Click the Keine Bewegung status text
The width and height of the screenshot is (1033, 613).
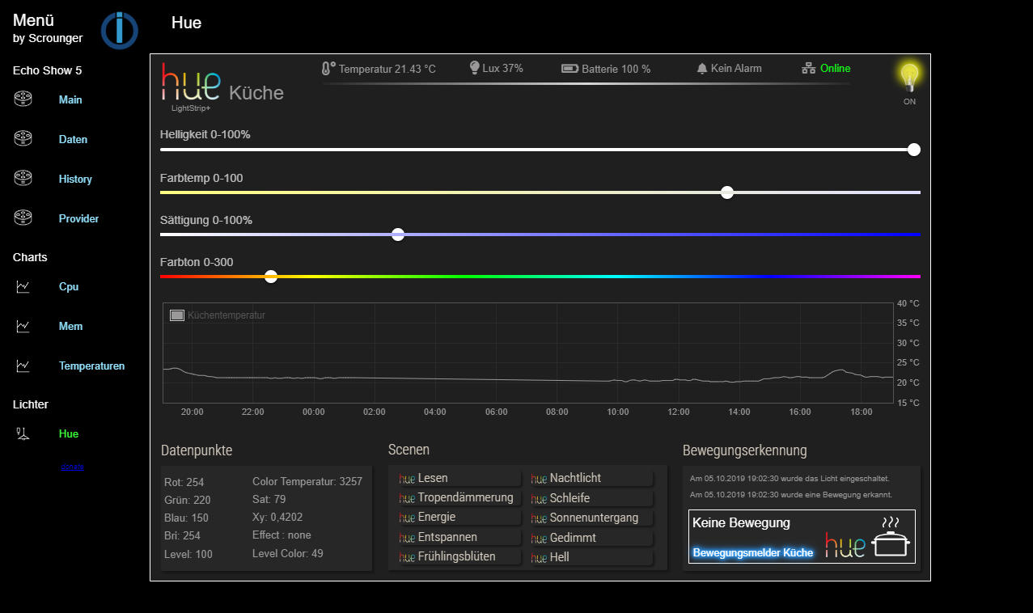click(741, 523)
